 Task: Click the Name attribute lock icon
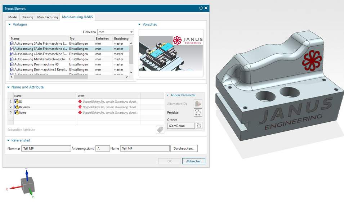17,112
